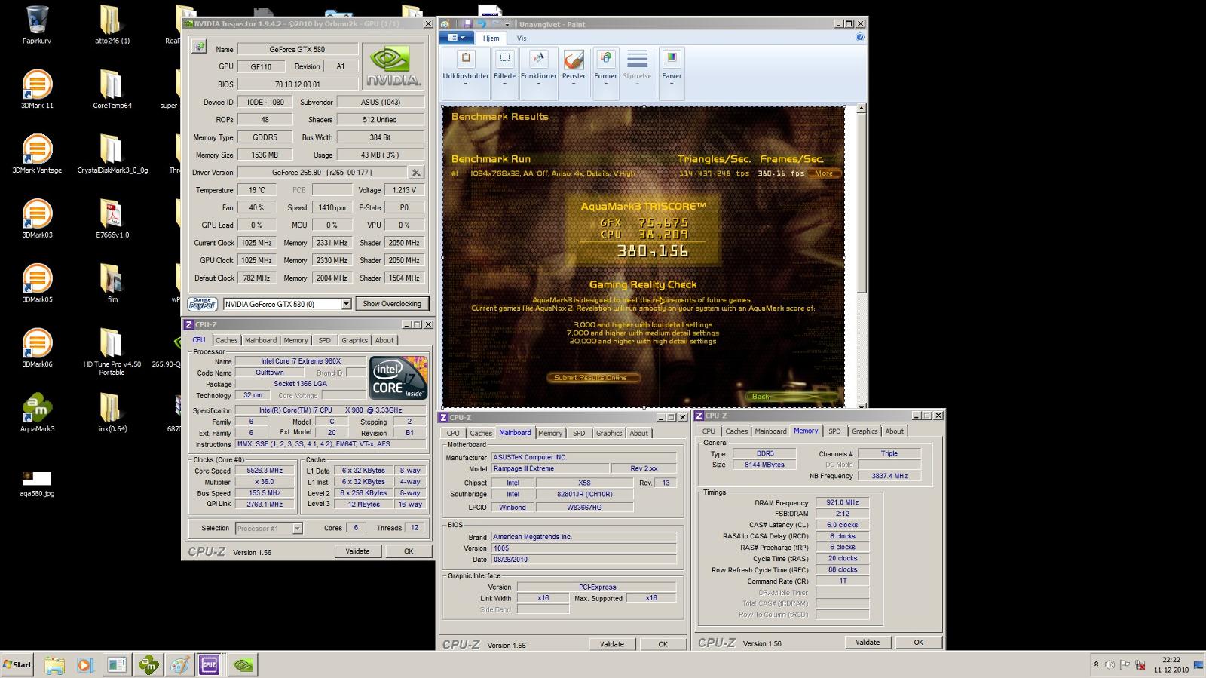Click the volume icon in system tray
Image resolution: width=1206 pixels, height=678 pixels.
(x=1110, y=664)
